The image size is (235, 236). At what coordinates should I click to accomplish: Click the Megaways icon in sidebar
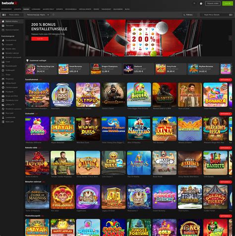pyautogui.click(x=3, y=79)
